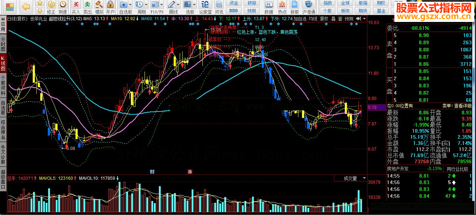Open the 自选股 sidebar tab
Viewport: 476px width, 215px height.
[x=3, y=108]
